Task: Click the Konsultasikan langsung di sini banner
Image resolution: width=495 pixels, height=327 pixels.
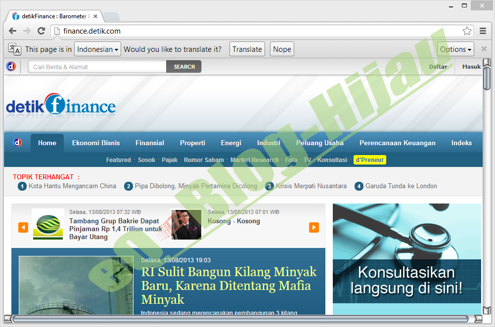Action: (407, 259)
